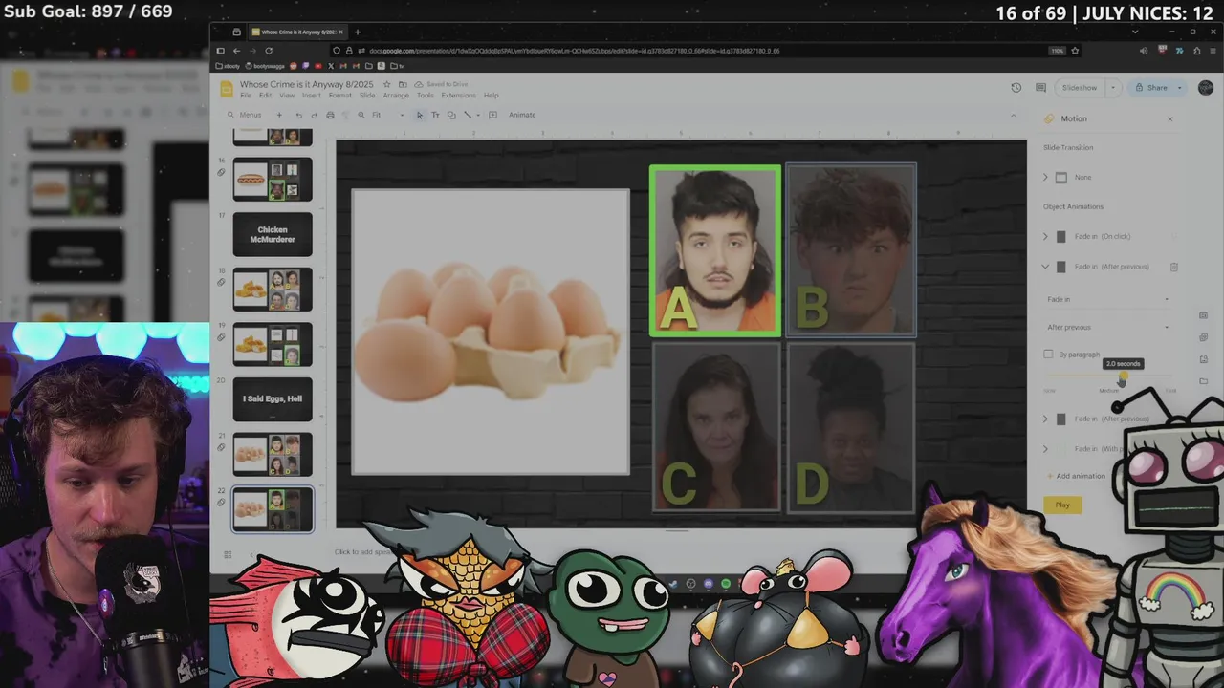Viewport: 1224px width, 688px height.
Task: Click the print icon in Slides toolbar
Action: [x=330, y=115]
